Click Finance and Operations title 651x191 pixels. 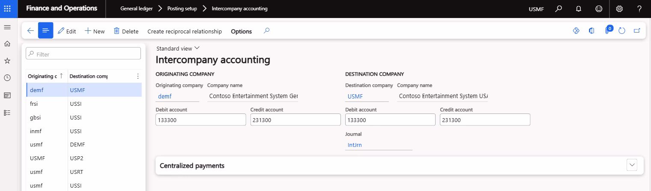pos(62,9)
